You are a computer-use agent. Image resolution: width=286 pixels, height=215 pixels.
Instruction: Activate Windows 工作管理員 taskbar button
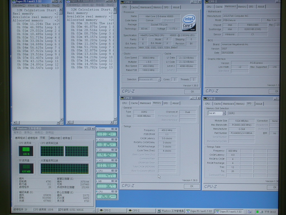coord(171,211)
